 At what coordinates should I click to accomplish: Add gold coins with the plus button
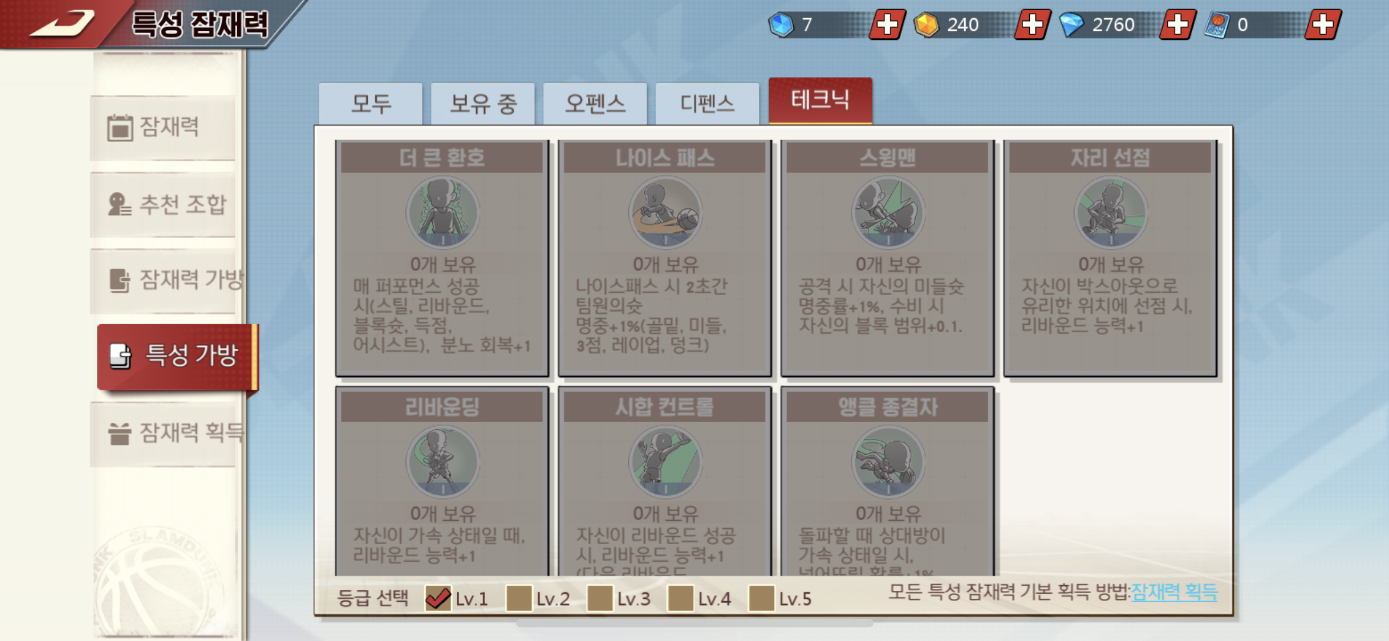(1033, 25)
